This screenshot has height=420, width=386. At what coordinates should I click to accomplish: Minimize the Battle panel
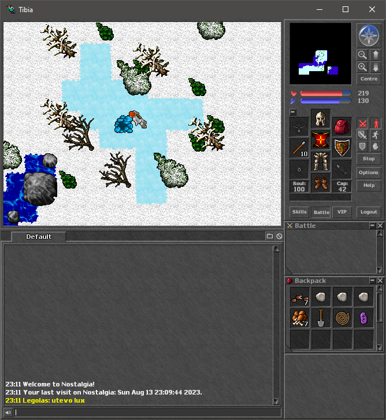pos(372,226)
